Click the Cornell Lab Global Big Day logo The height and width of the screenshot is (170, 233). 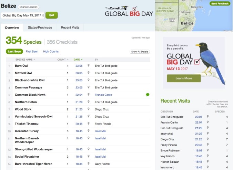click(126, 11)
